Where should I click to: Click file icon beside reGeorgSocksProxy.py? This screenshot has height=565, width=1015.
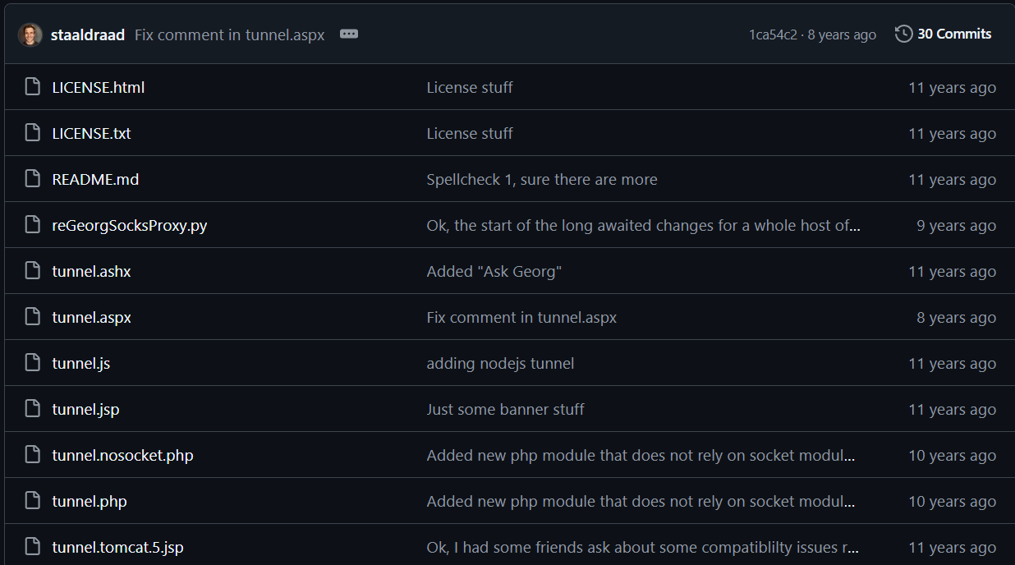click(32, 225)
